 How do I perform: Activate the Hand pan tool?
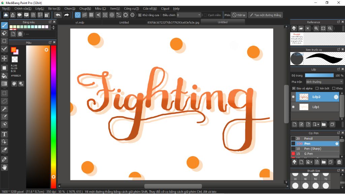[x=4, y=167]
